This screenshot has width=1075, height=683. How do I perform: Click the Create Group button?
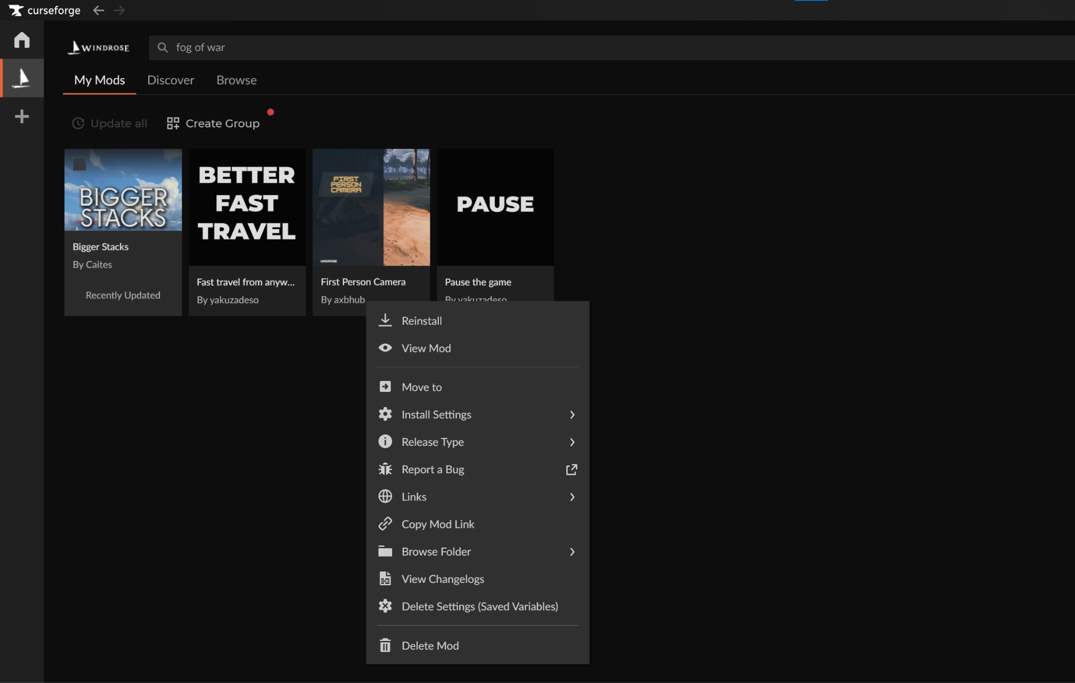click(213, 124)
